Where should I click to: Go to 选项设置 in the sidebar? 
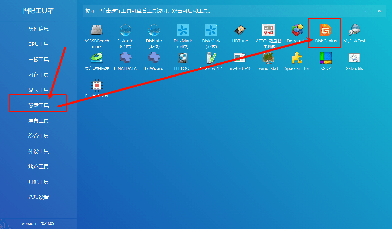[x=38, y=197]
